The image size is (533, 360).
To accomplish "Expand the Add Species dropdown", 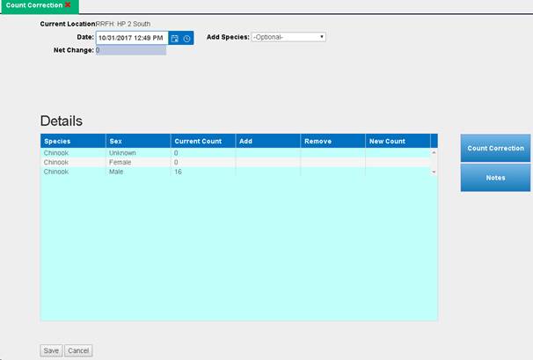I will pyautogui.click(x=288, y=37).
